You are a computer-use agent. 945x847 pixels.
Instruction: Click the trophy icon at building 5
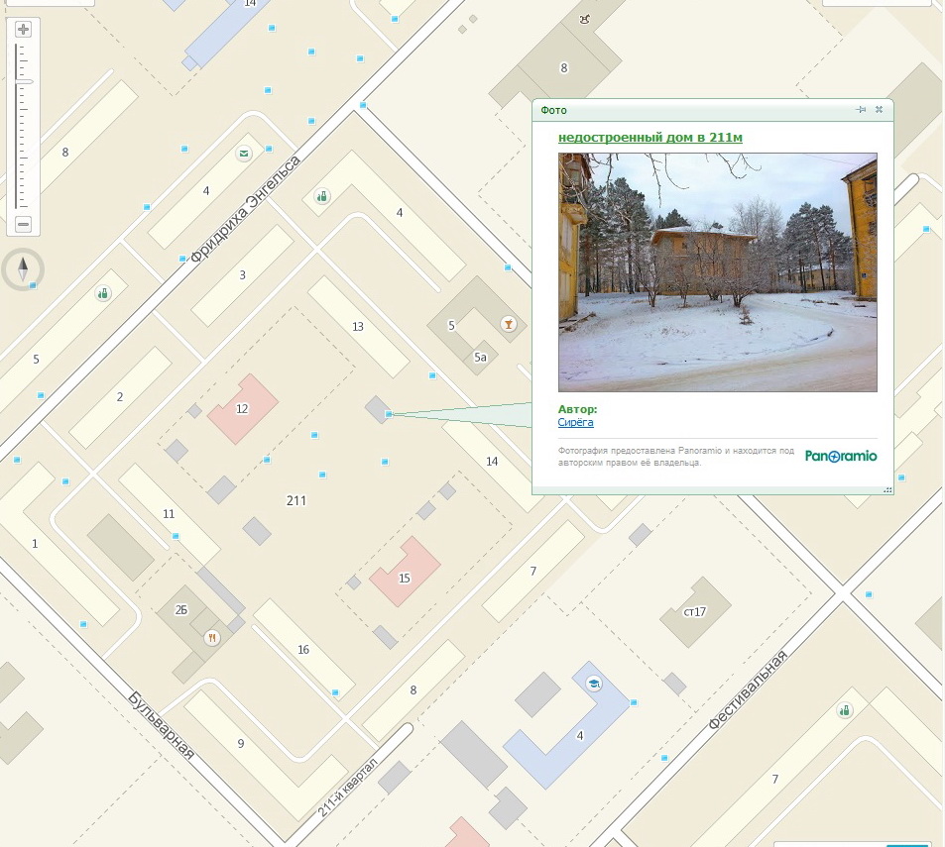(509, 323)
